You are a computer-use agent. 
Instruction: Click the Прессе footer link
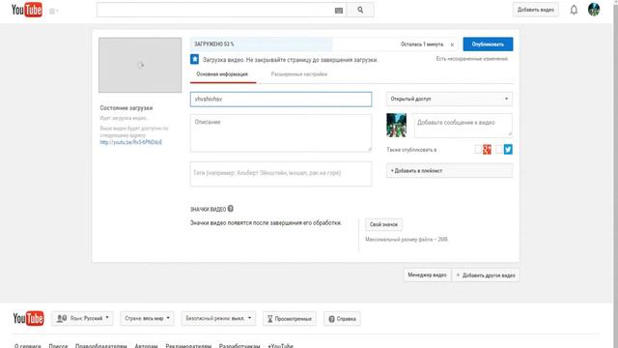[x=58, y=346]
